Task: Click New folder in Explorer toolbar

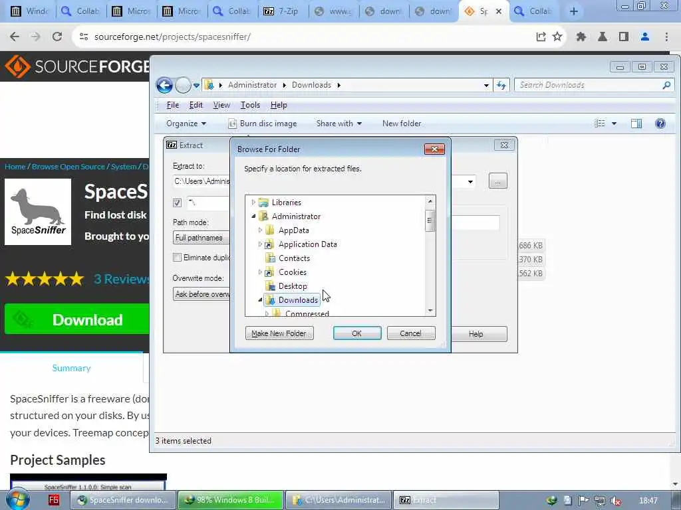Action: click(x=402, y=124)
